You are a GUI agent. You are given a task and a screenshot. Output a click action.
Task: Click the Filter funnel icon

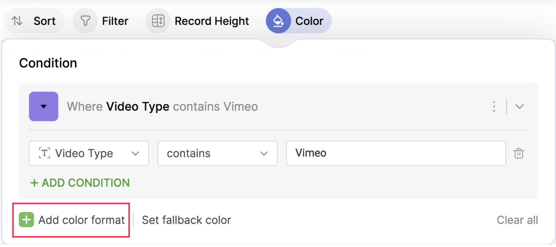[x=85, y=21]
